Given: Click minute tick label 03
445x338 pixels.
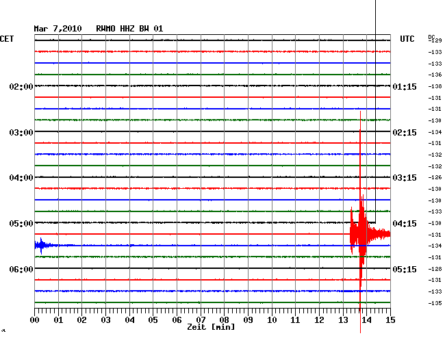Looking at the screenshot, I should pos(105,320).
